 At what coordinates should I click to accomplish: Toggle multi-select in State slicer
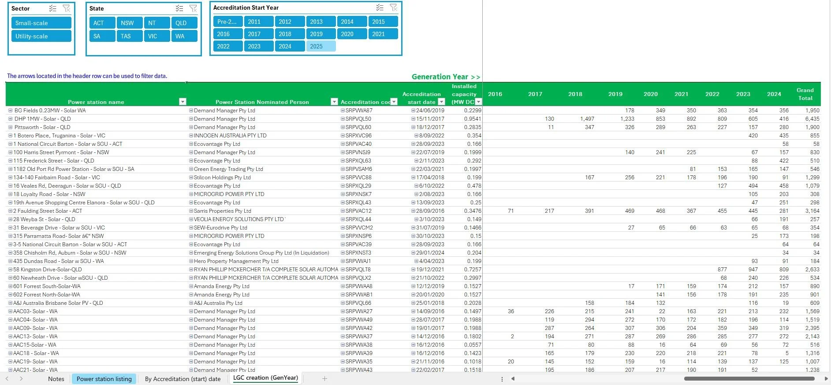pos(179,8)
